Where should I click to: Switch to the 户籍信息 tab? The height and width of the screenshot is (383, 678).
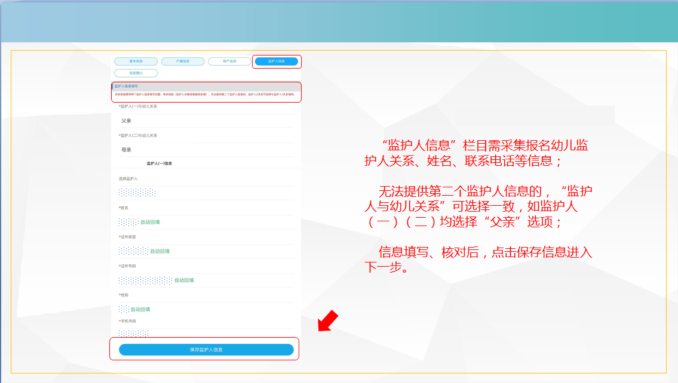183,61
